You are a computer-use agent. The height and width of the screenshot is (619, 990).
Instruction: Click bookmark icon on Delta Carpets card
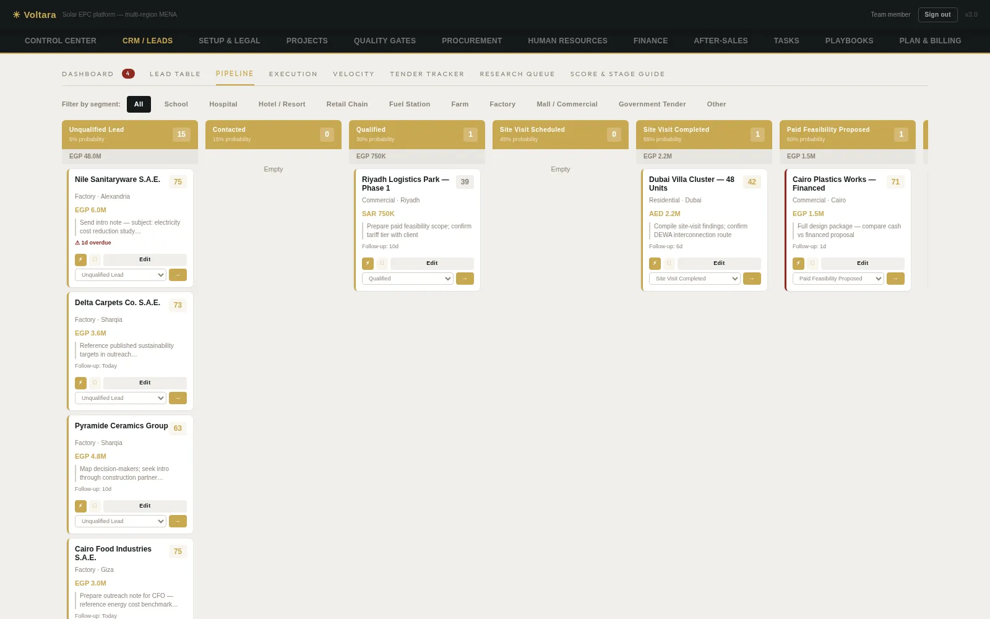(95, 383)
